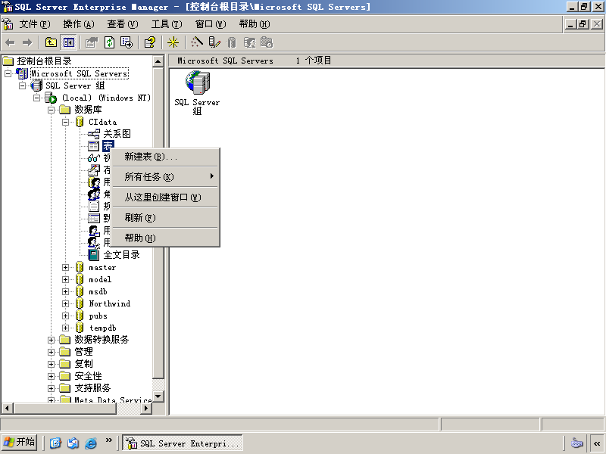Collapse the SQL Server 组 node

point(23,86)
